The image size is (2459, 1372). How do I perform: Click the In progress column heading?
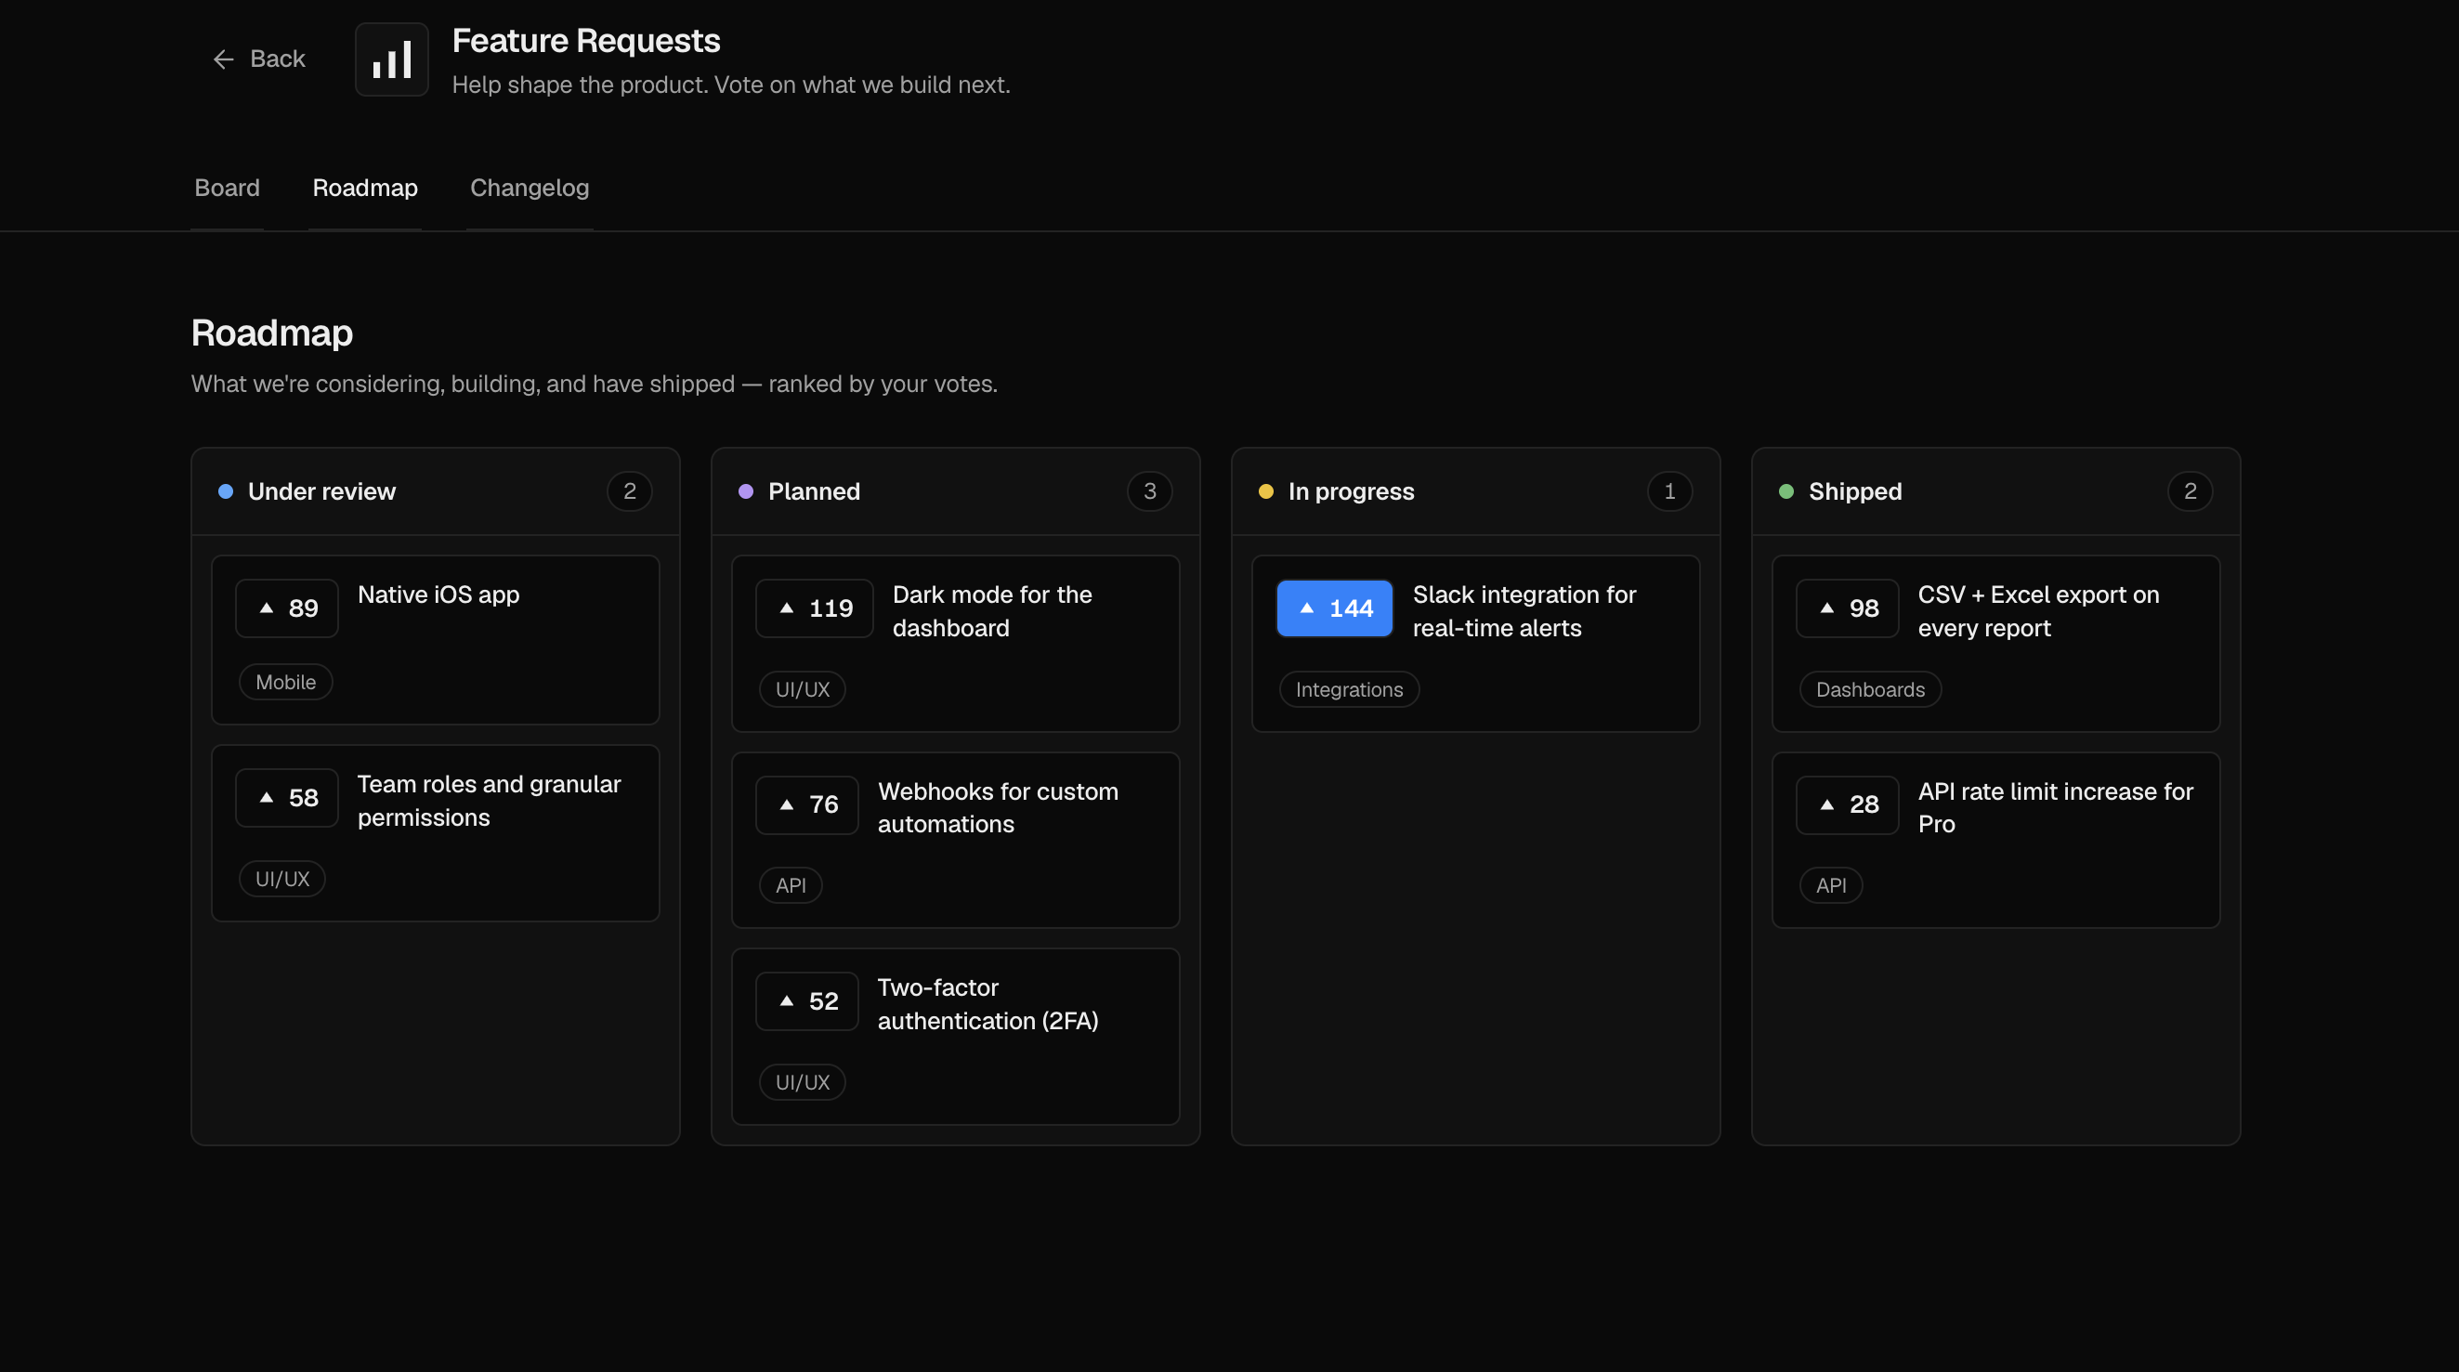(x=1352, y=491)
